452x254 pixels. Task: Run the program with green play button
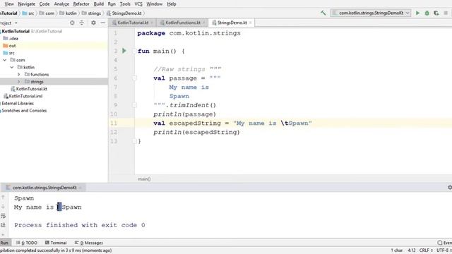pos(417,13)
